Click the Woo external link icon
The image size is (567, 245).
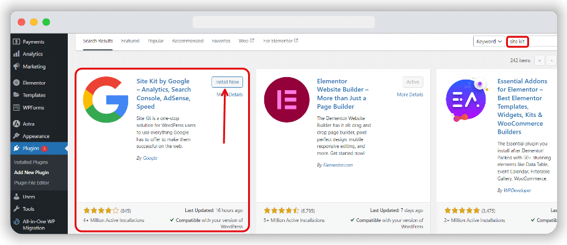(252, 40)
